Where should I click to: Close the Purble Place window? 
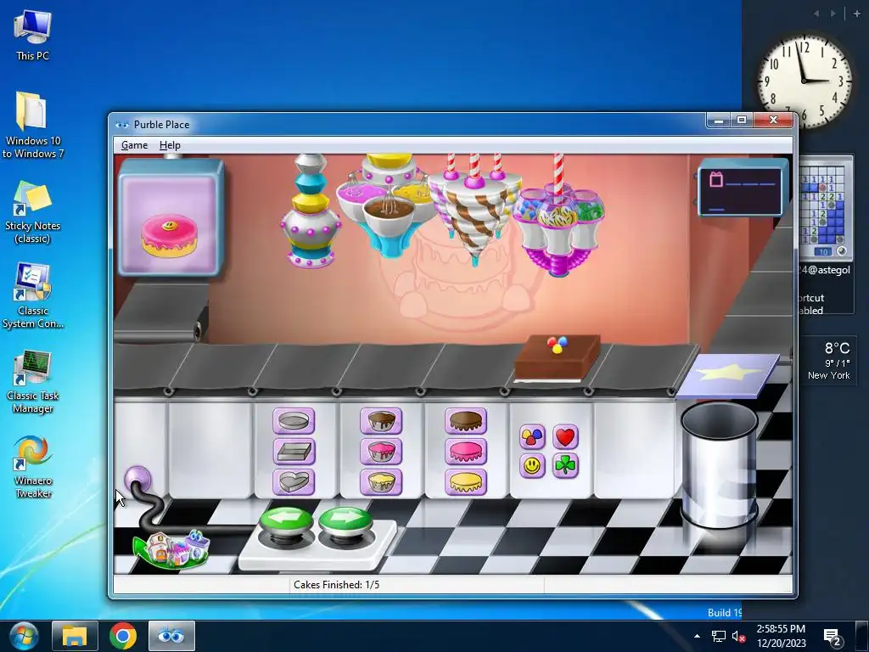coord(774,121)
